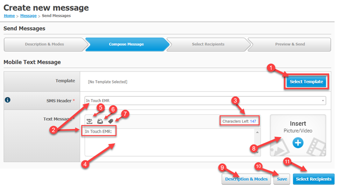
Task: Open the Message breadcrumb link
Action: tap(28, 16)
